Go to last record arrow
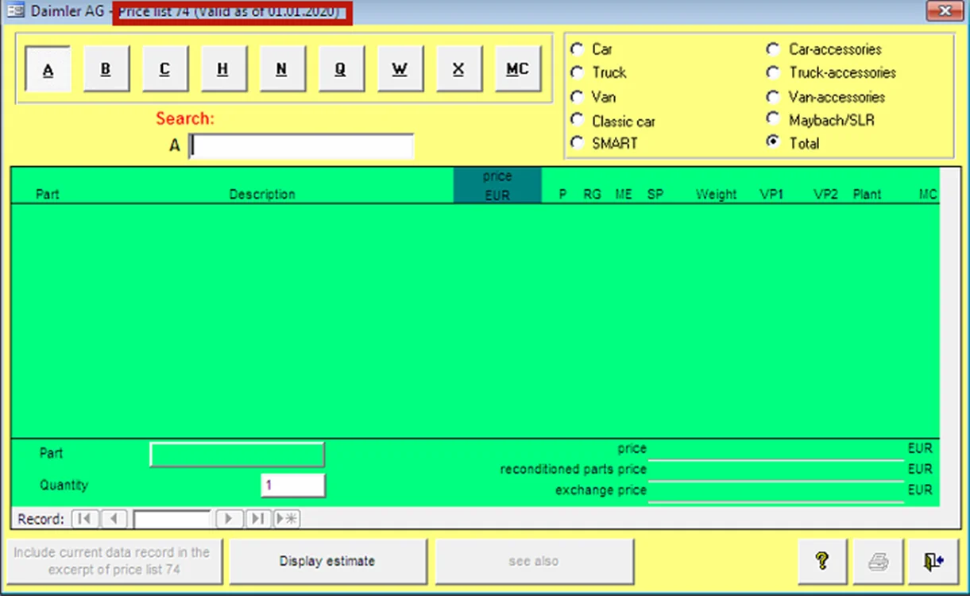Screen dimensions: 970x596 point(257,519)
